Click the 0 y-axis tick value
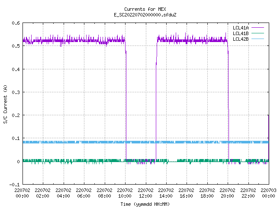 [x=18, y=162]
